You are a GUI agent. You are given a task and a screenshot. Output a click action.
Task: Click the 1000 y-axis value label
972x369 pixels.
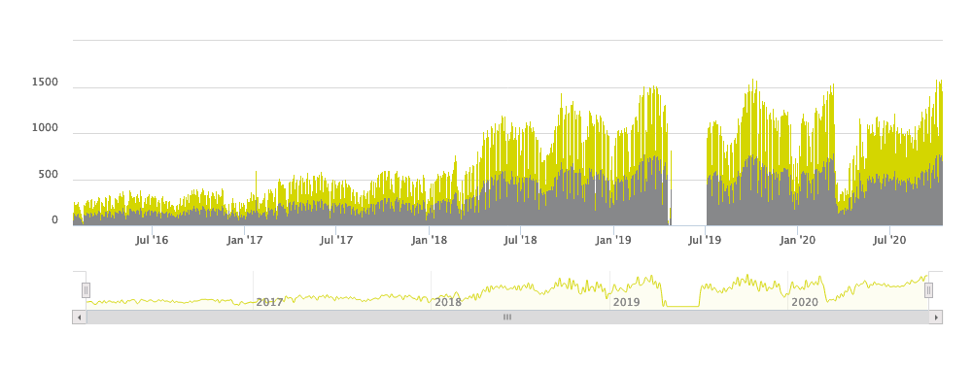46,128
